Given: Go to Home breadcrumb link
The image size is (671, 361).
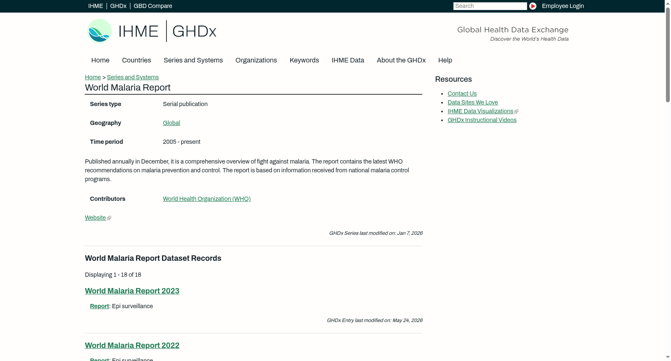Looking at the screenshot, I should coord(93,77).
